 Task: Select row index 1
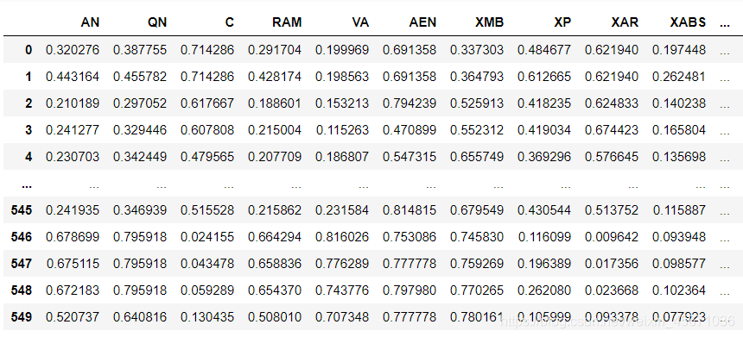[x=29, y=77]
